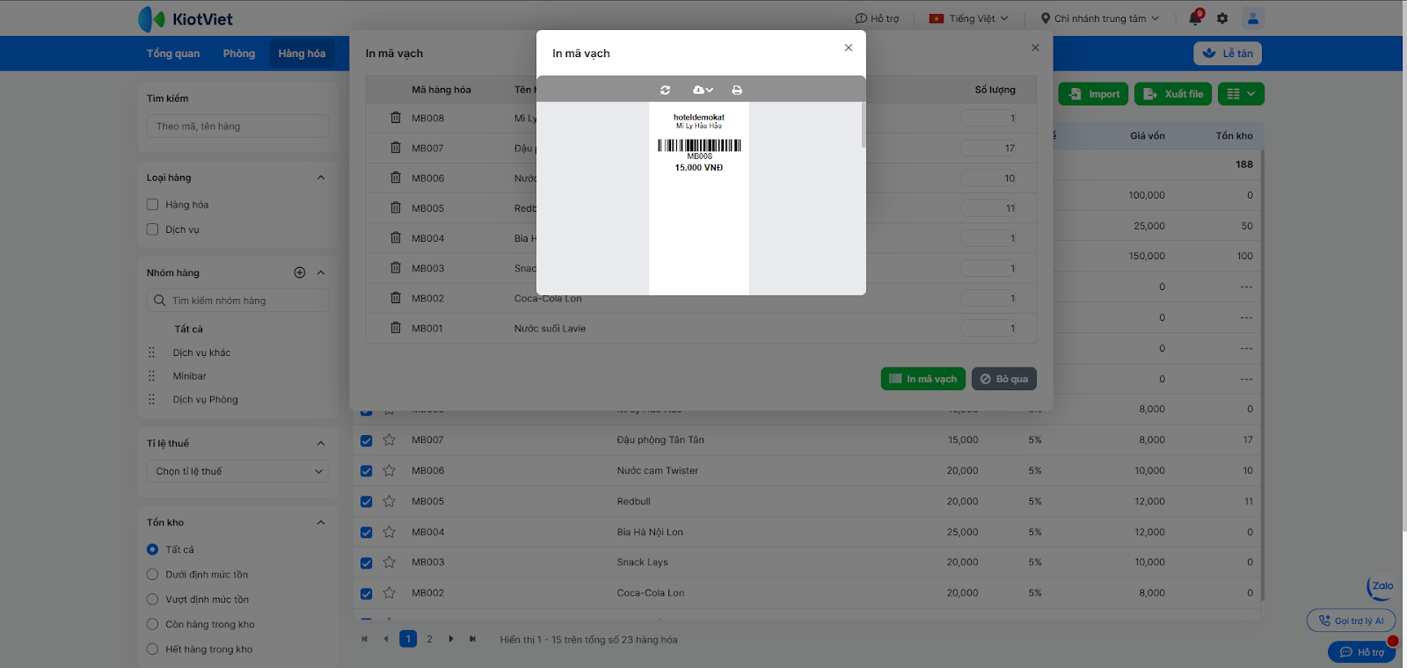Star the MB003 product row
Screen dimensions: 1407x668
(x=390, y=562)
